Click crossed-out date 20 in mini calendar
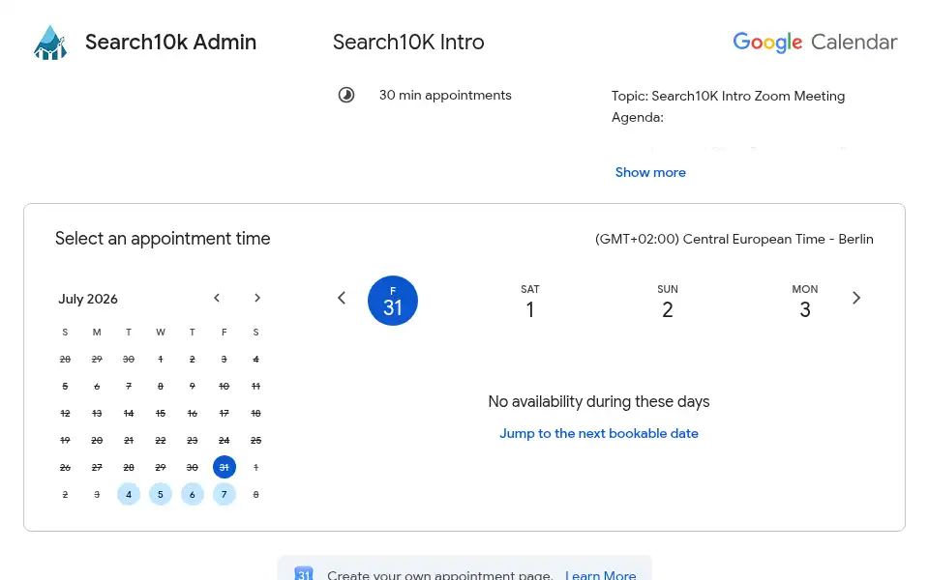This screenshot has width=929, height=580. 97,441
